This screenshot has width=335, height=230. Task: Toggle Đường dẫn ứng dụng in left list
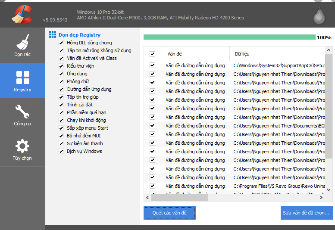pyautogui.click(x=61, y=89)
